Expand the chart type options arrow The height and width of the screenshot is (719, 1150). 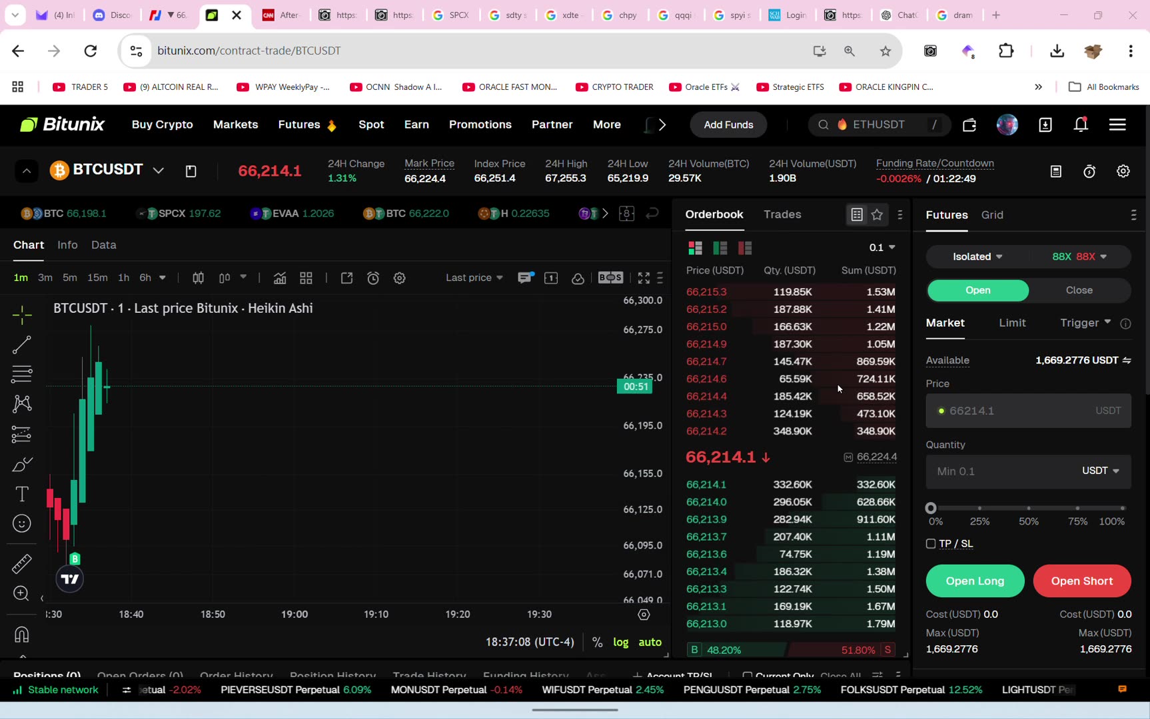tap(243, 277)
